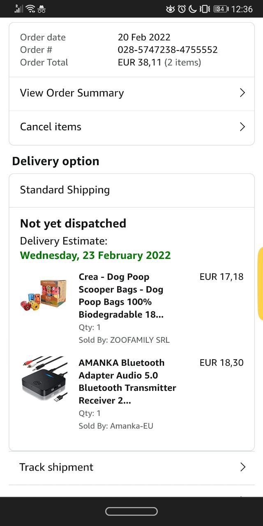Tap the moon do-not-disturb icon
The image size is (263, 526).
point(192,9)
